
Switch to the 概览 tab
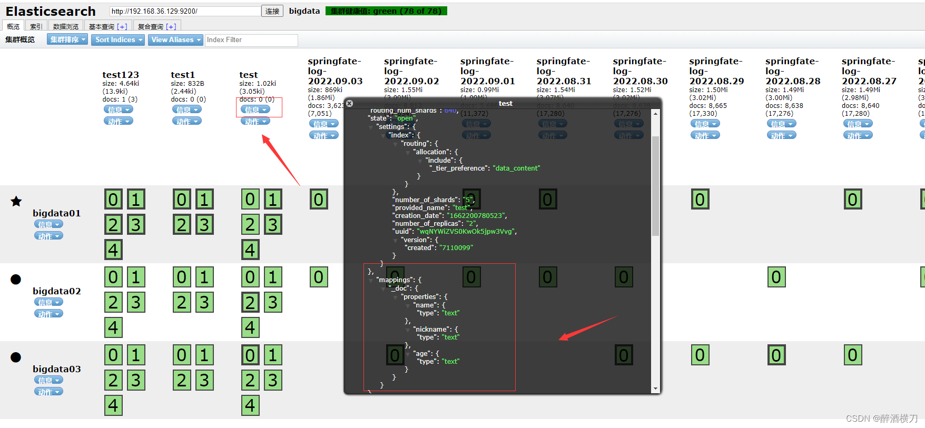tap(13, 26)
